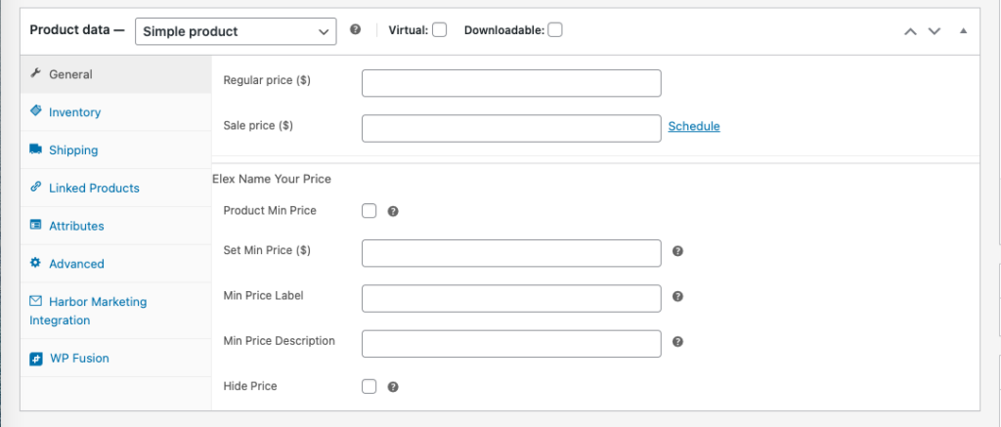Click the Harbor Marketing envelope icon

point(36,302)
